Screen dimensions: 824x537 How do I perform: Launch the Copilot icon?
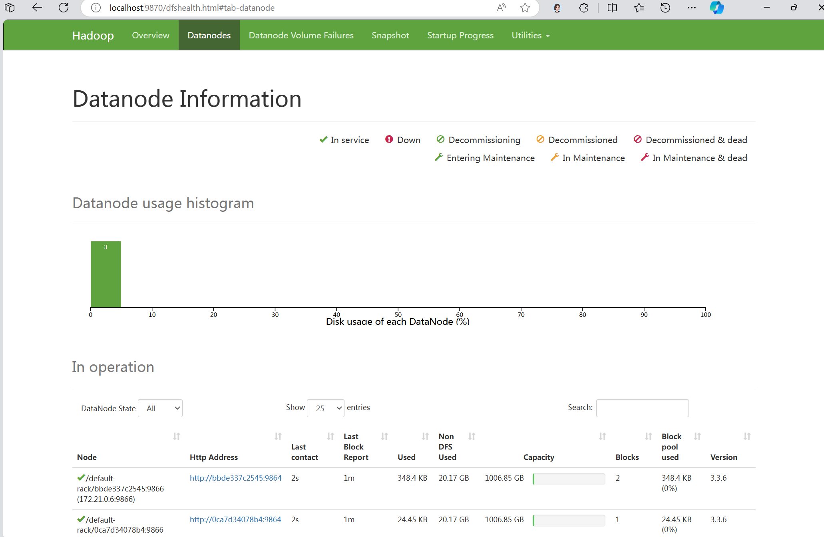click(x=717, y=8)
